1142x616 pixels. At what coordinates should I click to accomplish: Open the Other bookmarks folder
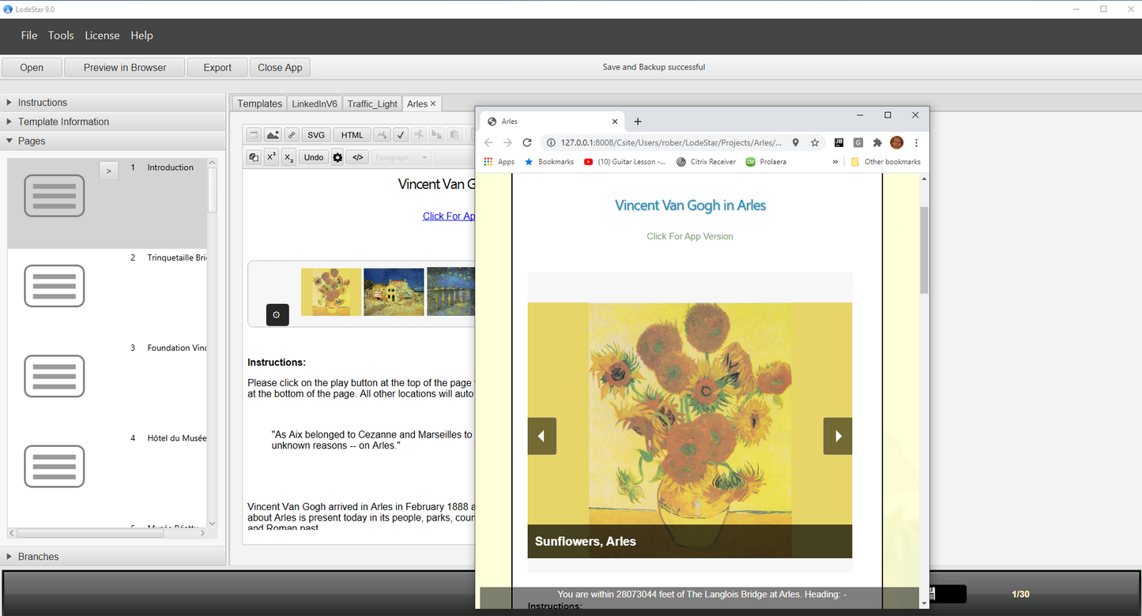(x=885, y=162)
